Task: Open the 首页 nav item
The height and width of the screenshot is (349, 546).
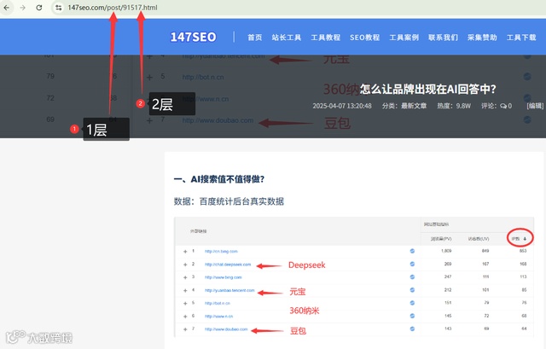Action: (254, 38)
